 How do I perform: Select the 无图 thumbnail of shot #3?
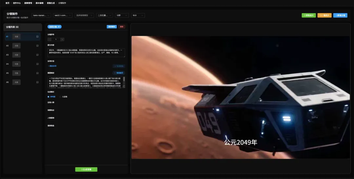pyautogui.click(x=16, y=55)
